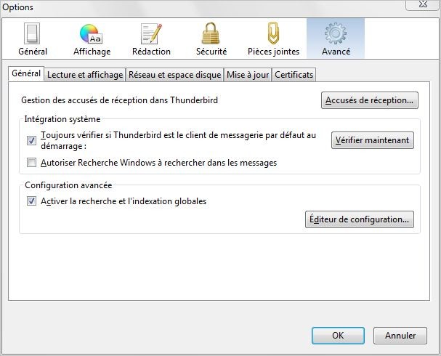Cancel the dialog with Annuler
Viewport: 441px width, 356px height.
(400, 336)
